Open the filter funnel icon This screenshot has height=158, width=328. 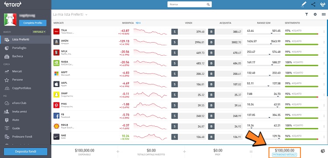pos(307,14)
